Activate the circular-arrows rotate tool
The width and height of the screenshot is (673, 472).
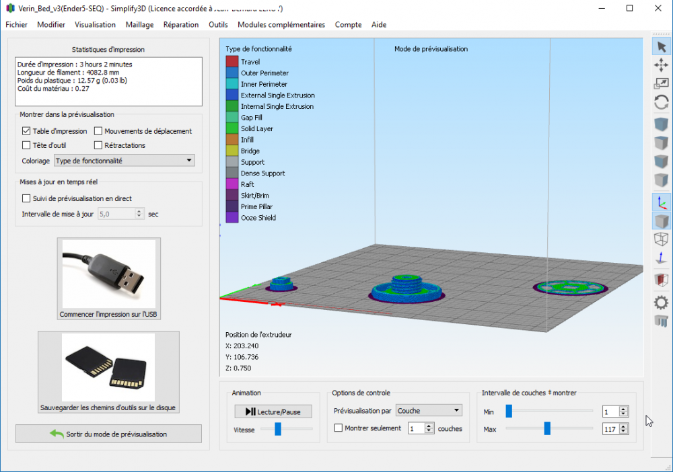click(662, 102)
